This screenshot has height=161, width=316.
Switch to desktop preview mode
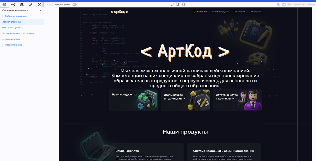(x=171, y=4)
